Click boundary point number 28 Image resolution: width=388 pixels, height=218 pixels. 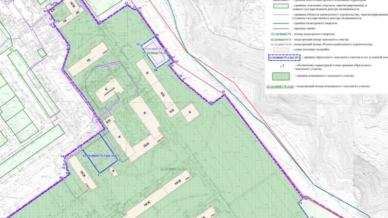click(211, 102)
